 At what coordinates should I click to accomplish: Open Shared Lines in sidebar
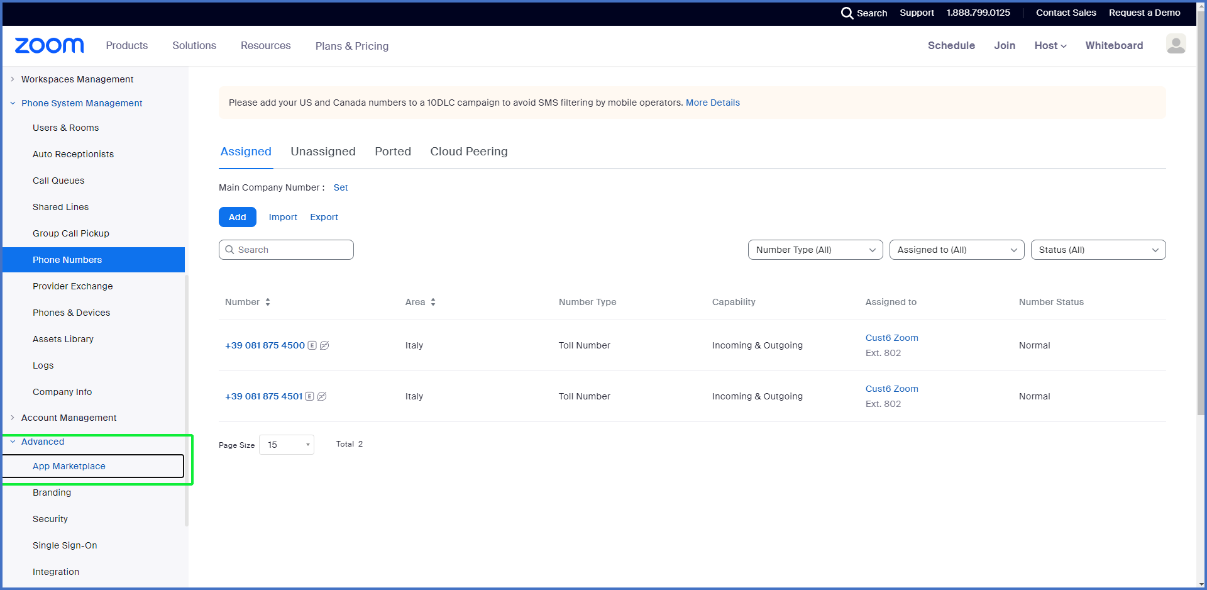coord(61,207)
